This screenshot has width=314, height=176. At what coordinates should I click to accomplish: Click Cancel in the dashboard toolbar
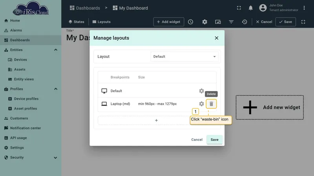pyautogui.click(x=264, y=22)
